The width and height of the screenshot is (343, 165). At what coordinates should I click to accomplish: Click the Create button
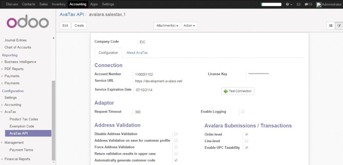click(x=79, y=25)
